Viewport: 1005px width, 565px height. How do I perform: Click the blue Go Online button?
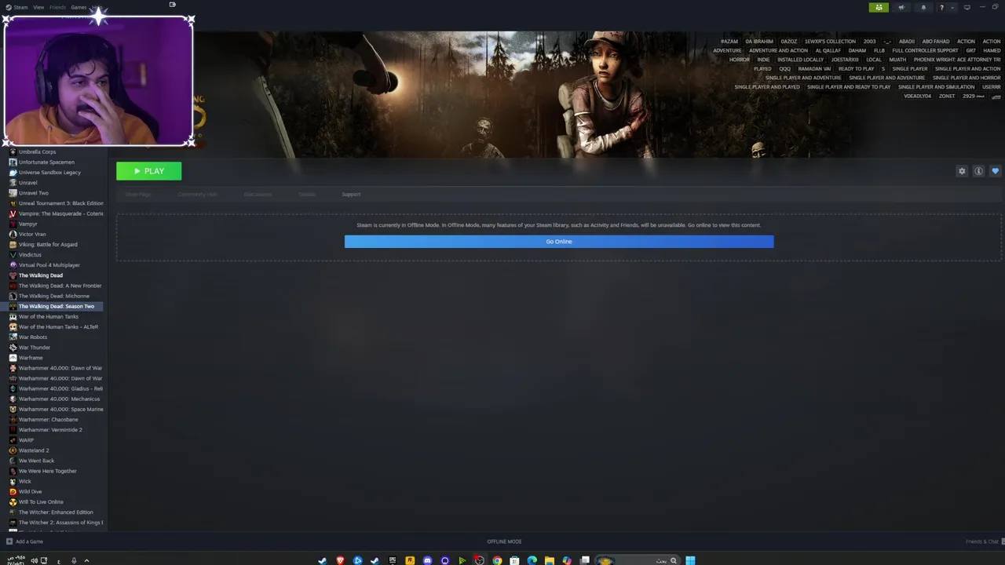(559, 242)
